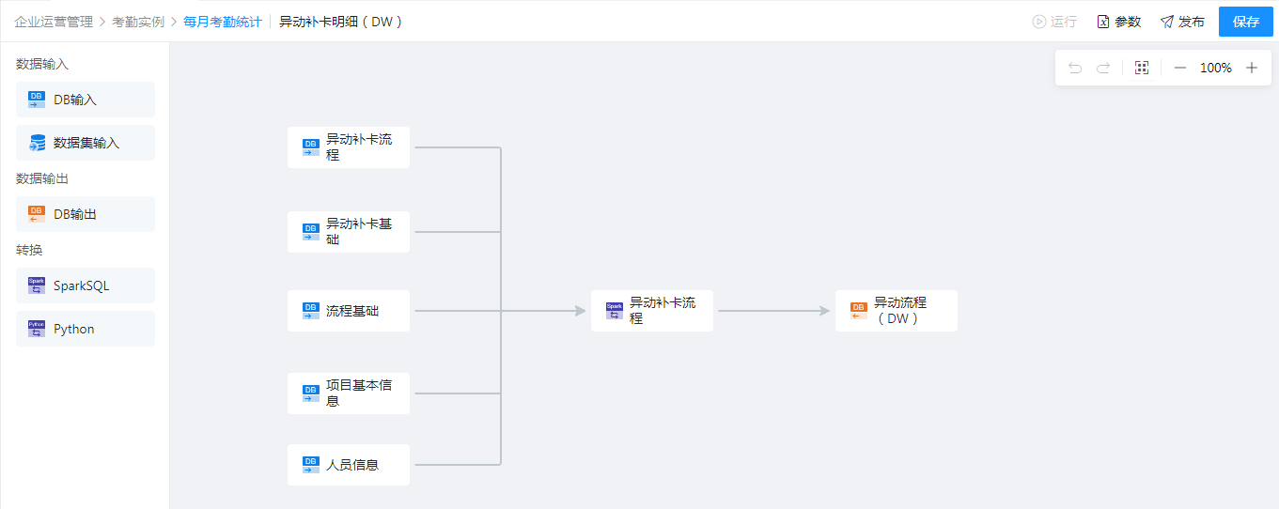Open the 每月考勤统计 breadcrumb link
Viewport: 1279px width, 509px height.
(x=223, y=22)
